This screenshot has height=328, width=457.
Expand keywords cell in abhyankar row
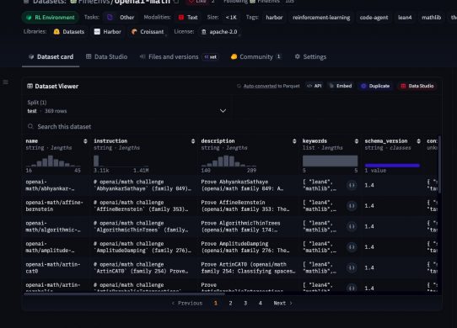pyautogui.click(x=352, y=185)
